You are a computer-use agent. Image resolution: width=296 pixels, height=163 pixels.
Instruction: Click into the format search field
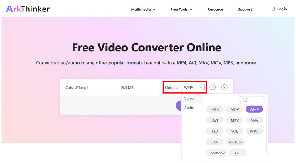(x=252, y=100)
